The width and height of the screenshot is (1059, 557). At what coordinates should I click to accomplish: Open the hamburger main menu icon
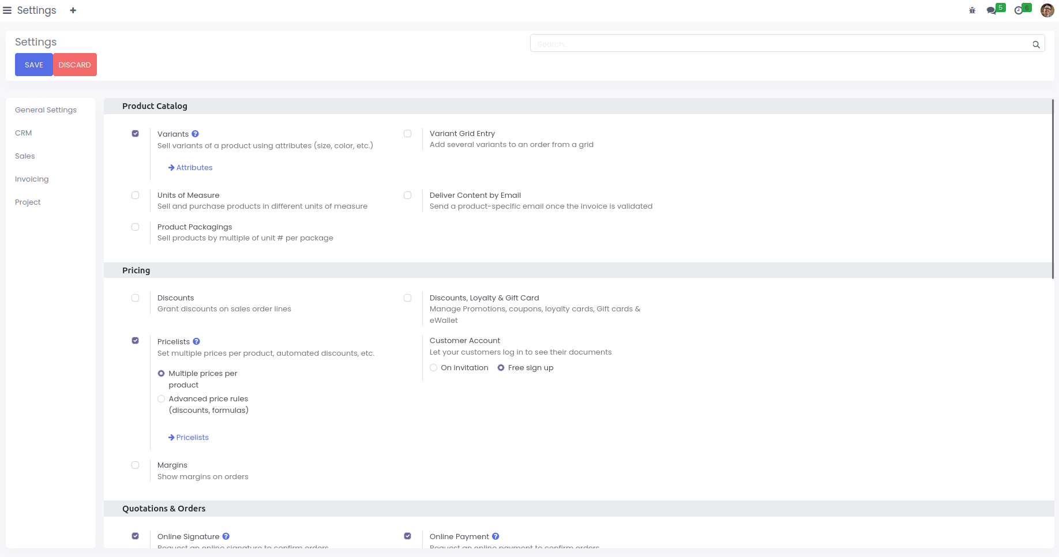coord(7,10)
